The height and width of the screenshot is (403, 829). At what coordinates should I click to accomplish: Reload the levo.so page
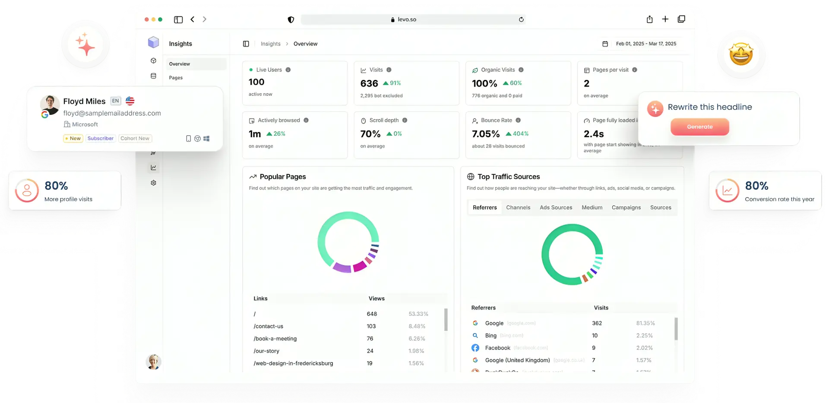(521, 19)
